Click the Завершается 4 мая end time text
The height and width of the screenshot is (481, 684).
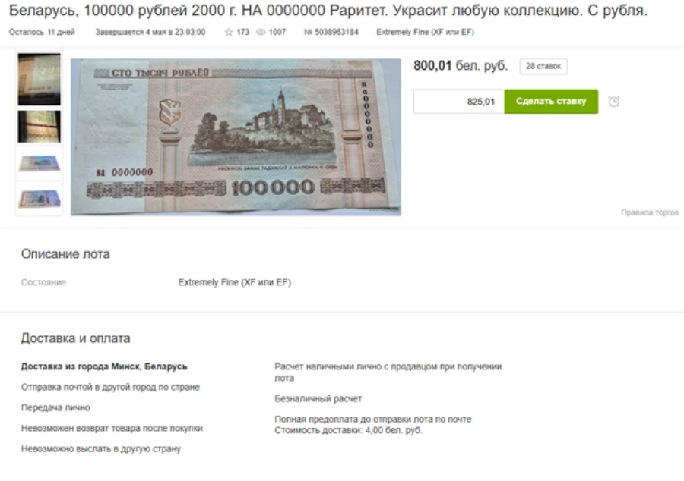tap(150, 32)
